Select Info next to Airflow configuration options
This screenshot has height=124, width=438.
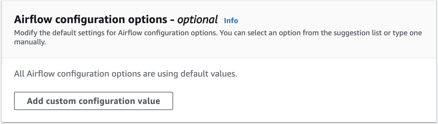click(x=231, y=20)
